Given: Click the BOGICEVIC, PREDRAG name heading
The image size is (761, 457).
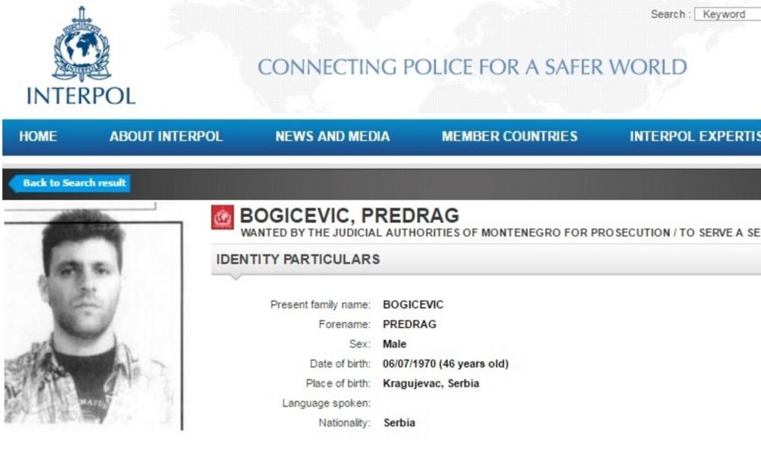Looking at the screenshot, I should 349,216.
